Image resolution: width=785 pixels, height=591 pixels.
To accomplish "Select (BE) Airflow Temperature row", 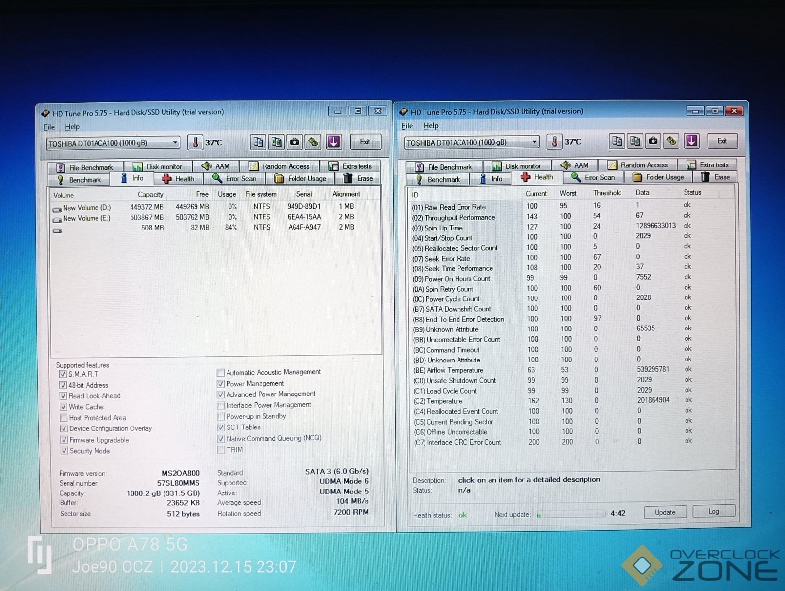I will (x=553, y=370).
